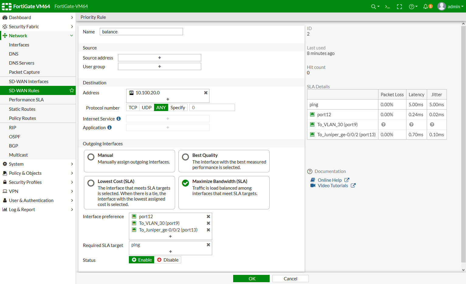Remove address 10.100.20.0 entry

coord(206,93)
